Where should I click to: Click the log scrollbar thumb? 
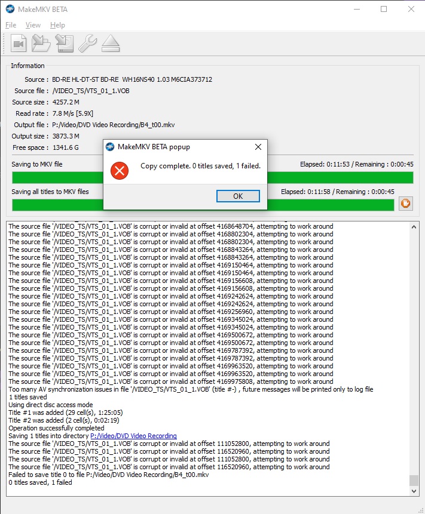coord(414,480)
